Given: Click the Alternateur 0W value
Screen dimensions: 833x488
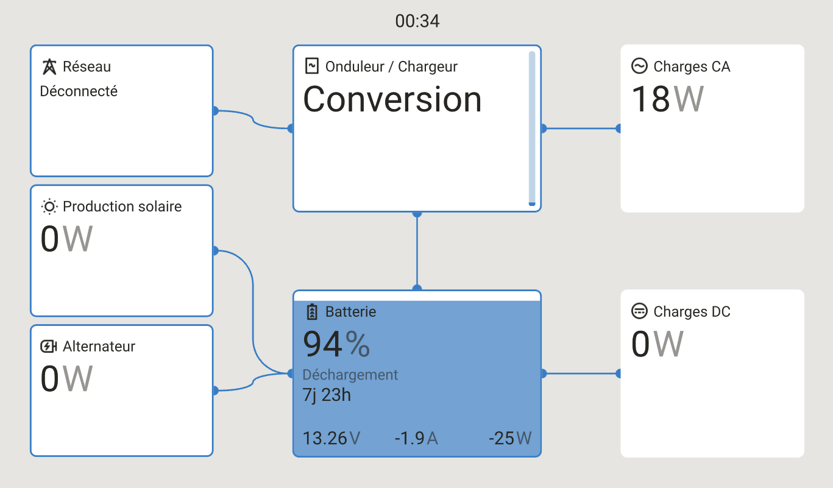Looking at the screenshot, I should 66,378.
